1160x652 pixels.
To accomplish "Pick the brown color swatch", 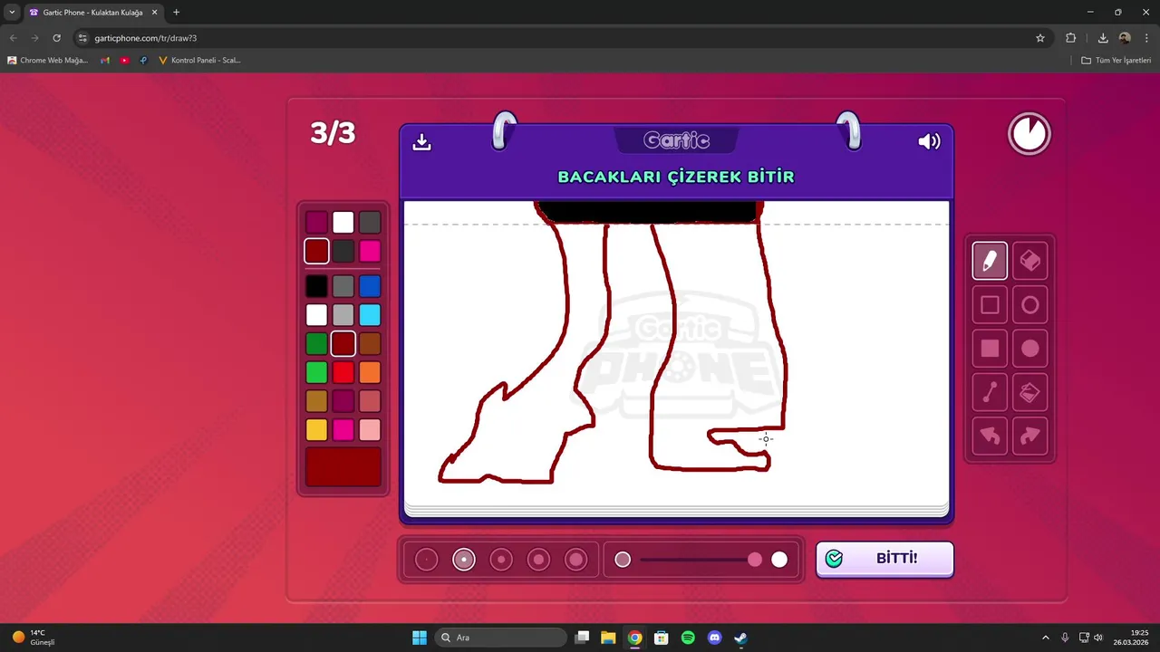I will (x=370, y=344).
